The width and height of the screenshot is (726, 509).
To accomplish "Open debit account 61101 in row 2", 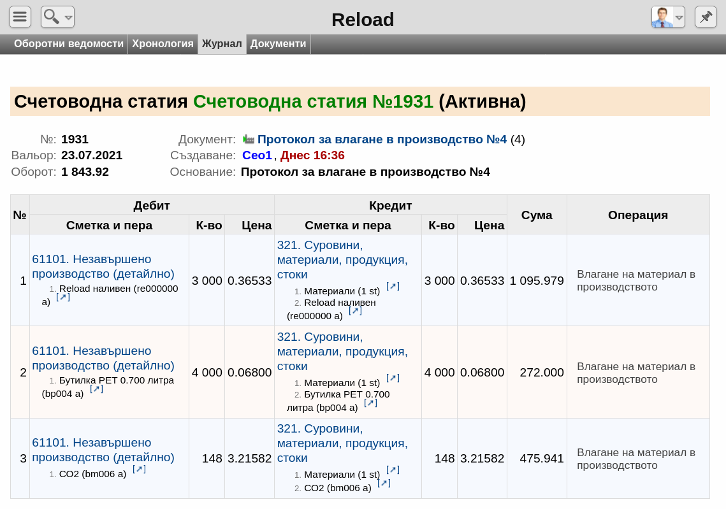I will tap(103, 358).
